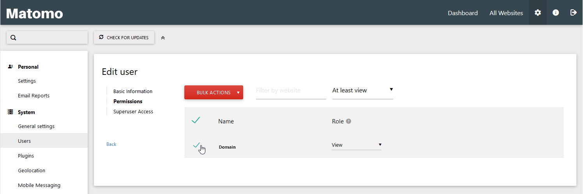The height and width of the screenshot is (194, 583).
Task: Open Plugins in System menu
Action: tap(26, 156)
